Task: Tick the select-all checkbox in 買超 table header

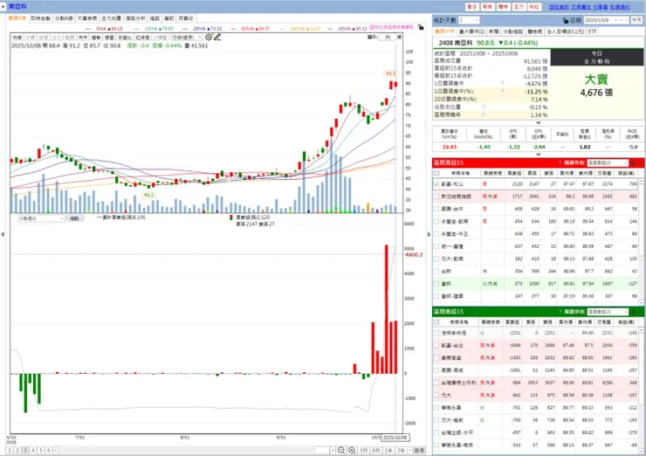Action: coord(436,173)
